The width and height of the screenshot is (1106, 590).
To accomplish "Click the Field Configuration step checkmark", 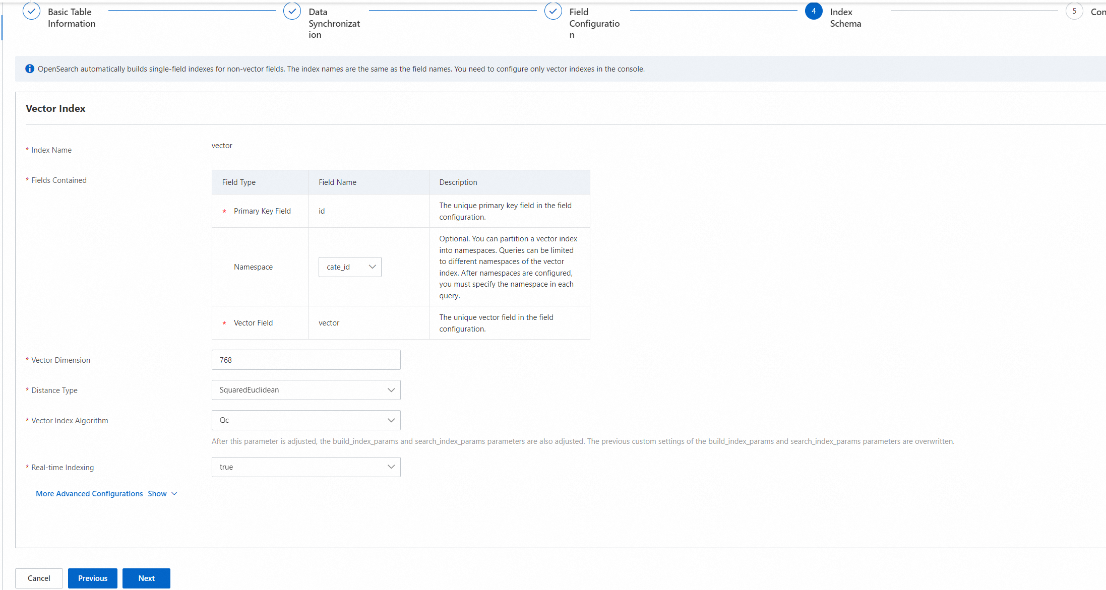I will (553, 11).
